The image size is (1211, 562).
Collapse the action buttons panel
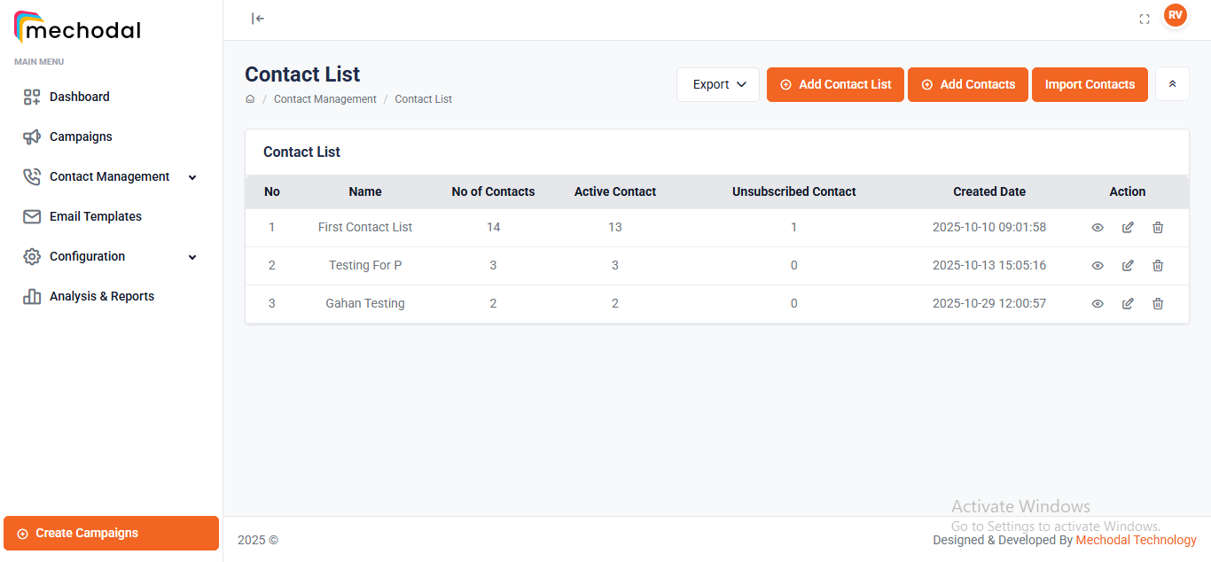pyautogui.click(x=1172, y=83)
